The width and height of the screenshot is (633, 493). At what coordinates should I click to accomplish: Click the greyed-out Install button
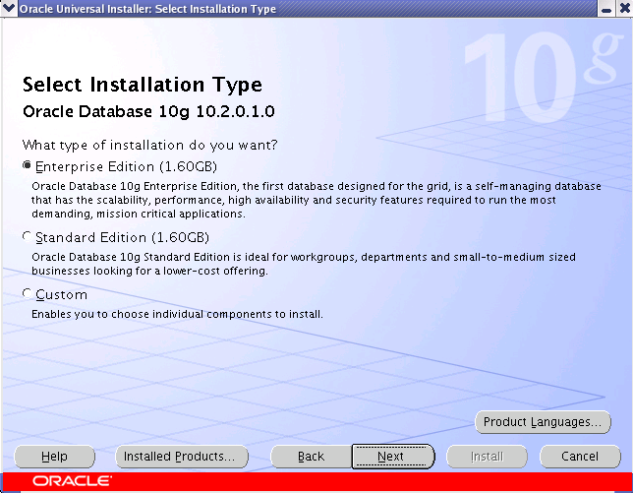487,457
